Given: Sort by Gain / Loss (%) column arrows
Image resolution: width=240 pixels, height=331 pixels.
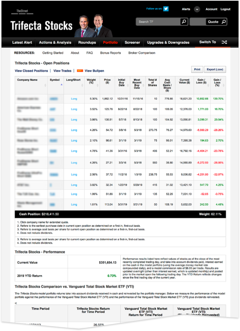Looking at the screenshot, I should [x=223, y=85].
